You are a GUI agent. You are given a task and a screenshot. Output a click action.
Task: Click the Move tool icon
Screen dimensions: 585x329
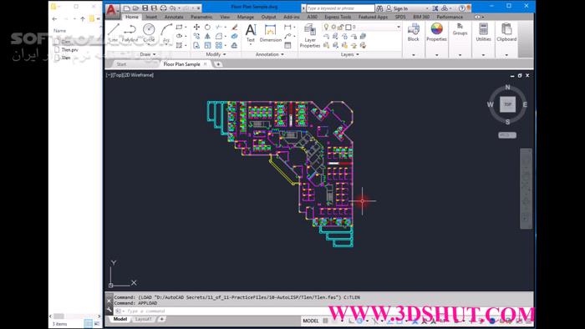click(x=196, y=27)
